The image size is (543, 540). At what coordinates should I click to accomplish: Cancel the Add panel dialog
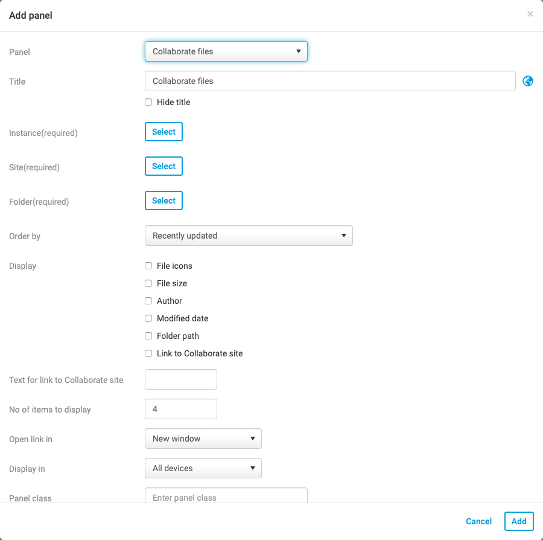point(478,521)
